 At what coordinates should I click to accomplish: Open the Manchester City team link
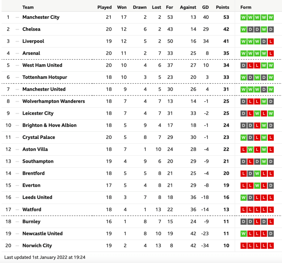(x=41, y=17)
